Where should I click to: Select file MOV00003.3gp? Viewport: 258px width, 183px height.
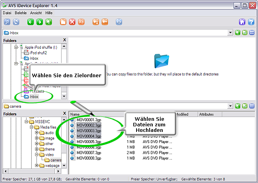coord(89,131)
